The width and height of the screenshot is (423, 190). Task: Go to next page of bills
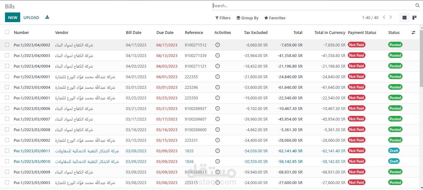pos(391,17)
